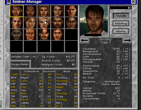The width and height of the screenshot is (141, 110).
Task: Click 'Raven' in the TEC row
Action: [x=25, y=100]
